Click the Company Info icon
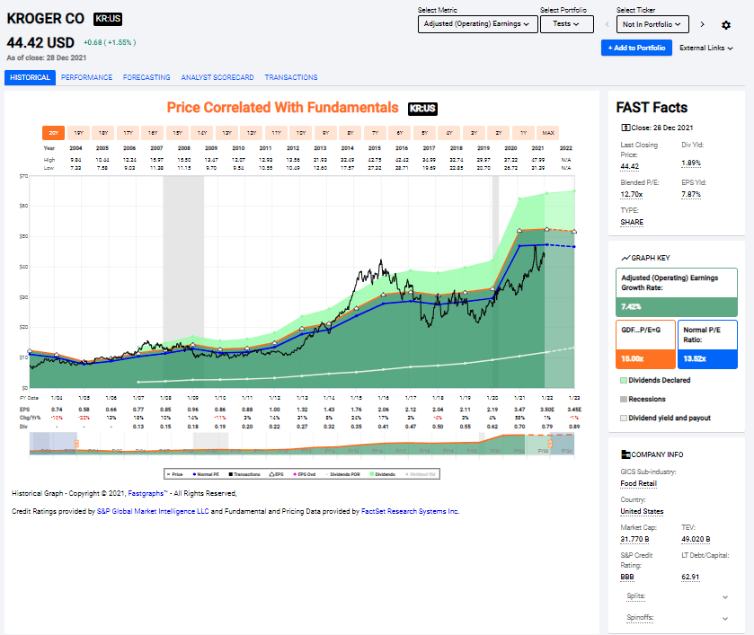This screenshot has width=754, height=635. click(x=625, y=454)
